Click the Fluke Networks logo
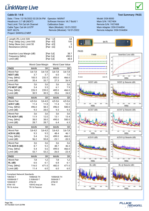Image resolution: width=149 pixels, height=211 pixels. coord(131,204)
